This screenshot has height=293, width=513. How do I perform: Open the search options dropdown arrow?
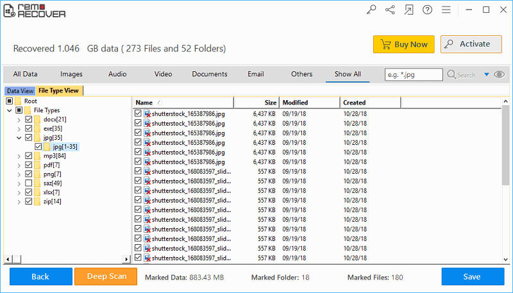487,74
